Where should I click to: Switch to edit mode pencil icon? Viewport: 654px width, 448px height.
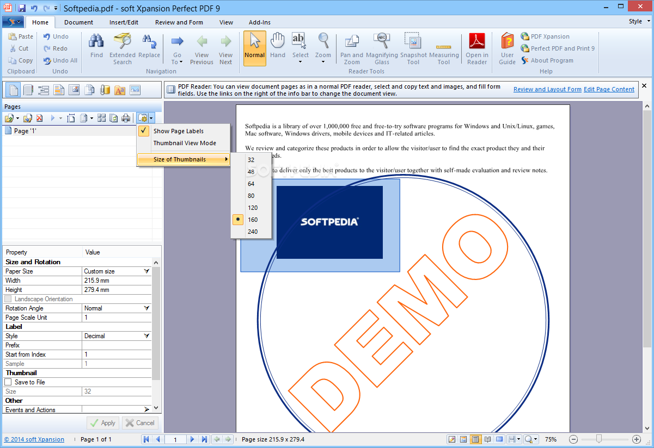click(x=452, y=439)
